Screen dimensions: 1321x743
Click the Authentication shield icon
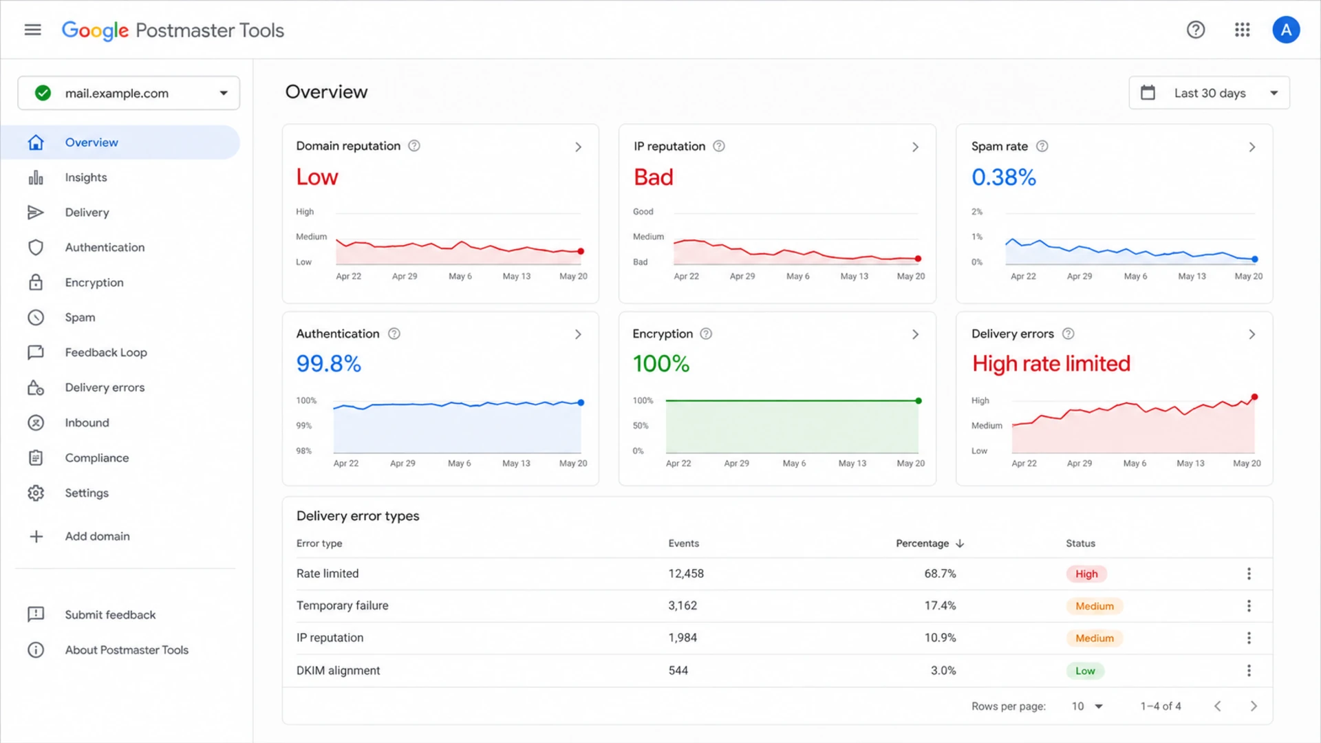point(36,248)
